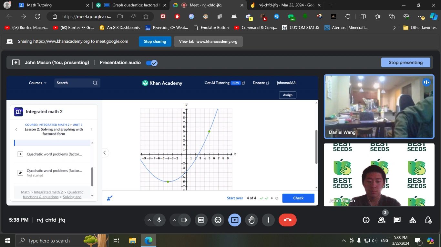Expand camera video settings chevron
Image resolution: width=441 pixels, height=247 pixels.
click(174, 220)
